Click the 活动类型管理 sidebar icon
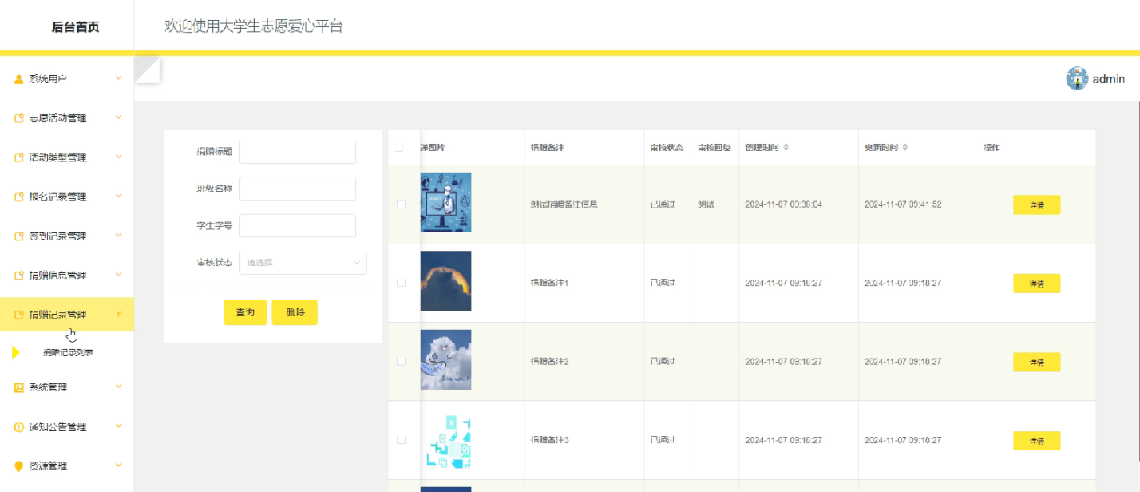The height and width of the screenshot is (492, 1140). tap(19, 157)
